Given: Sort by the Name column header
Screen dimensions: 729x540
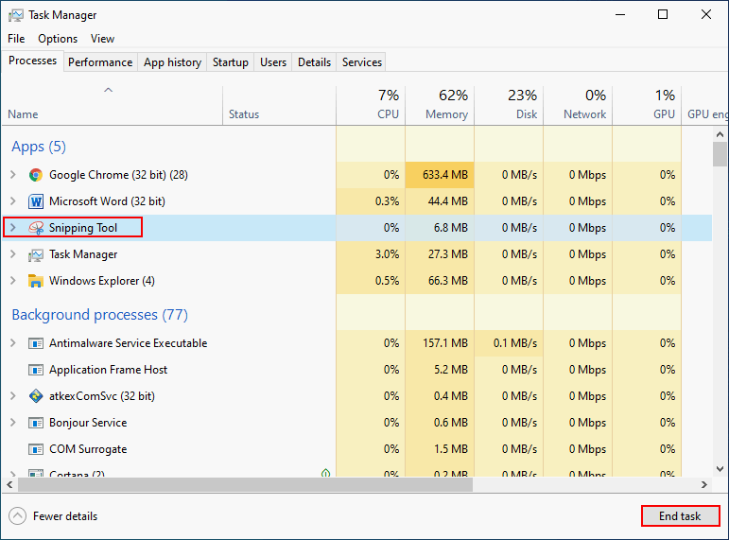Looking at the screenshot, I should point(112,106).
